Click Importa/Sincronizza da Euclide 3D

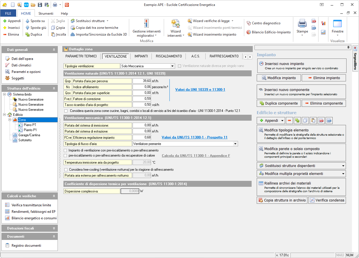coord(99,34)
